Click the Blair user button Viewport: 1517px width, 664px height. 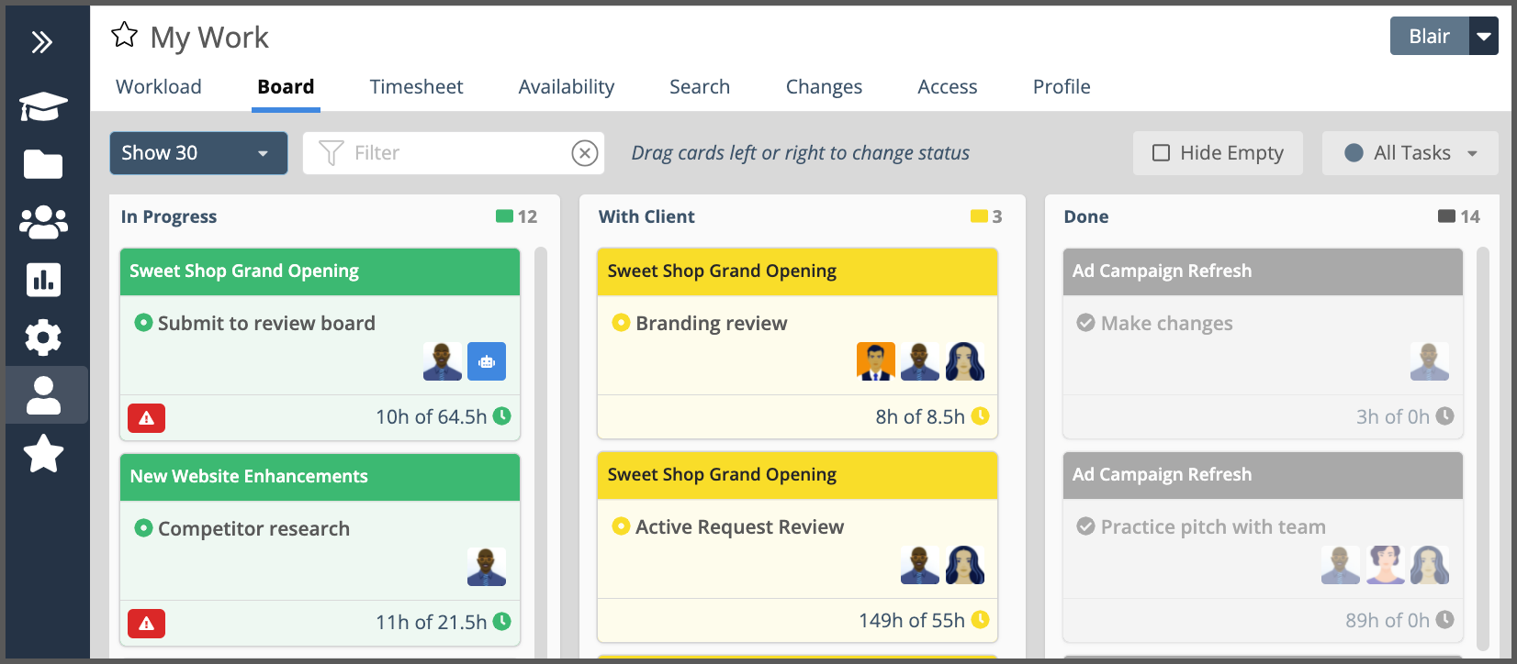(x=1429, y=37)
